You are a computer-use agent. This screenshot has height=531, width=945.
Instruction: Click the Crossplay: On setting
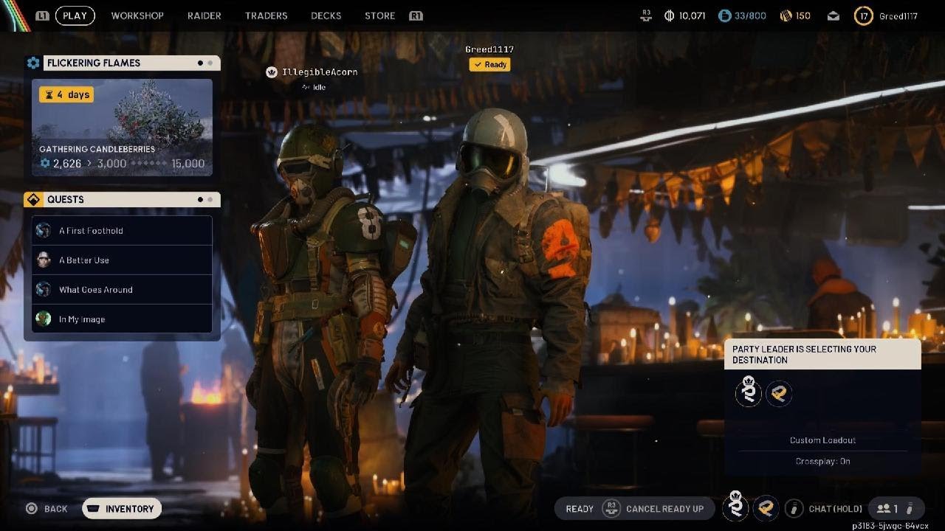point(822,462)
